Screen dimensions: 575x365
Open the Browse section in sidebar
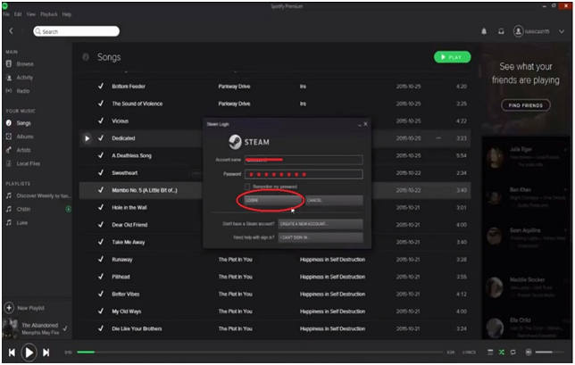coord(25,64)
